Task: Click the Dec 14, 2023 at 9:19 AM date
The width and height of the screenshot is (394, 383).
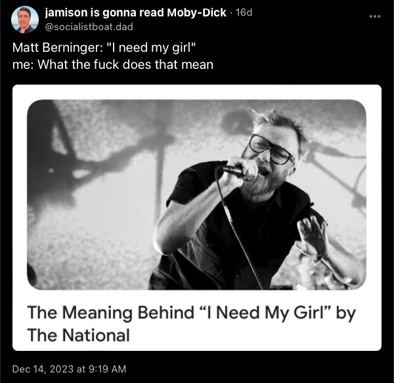Action: coord(69,369)
